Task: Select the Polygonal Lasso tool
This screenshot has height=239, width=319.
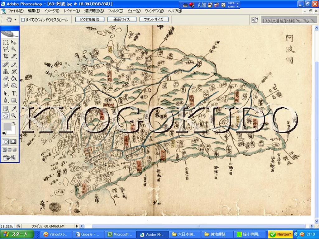Action: click(x=6, y=49)
